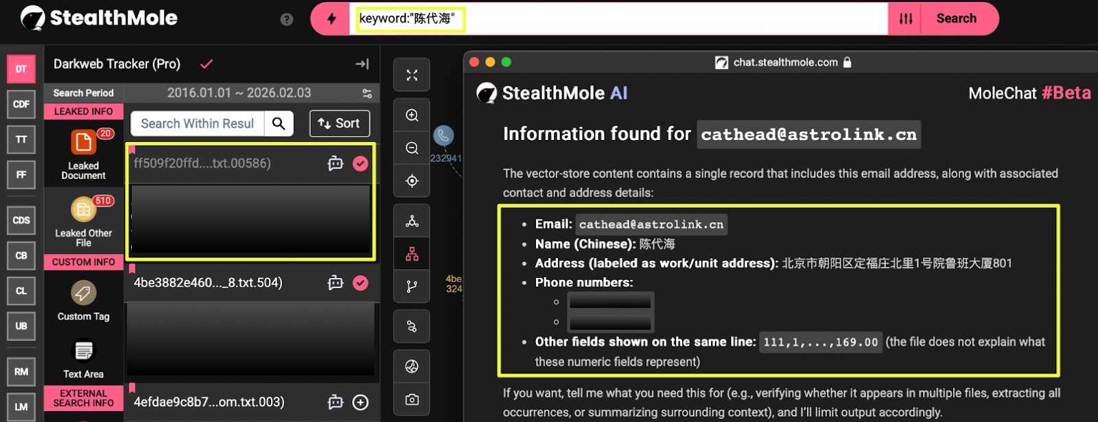Deselect the ff509f20ffd result checkmark
1098x422 pixels.
360,163
